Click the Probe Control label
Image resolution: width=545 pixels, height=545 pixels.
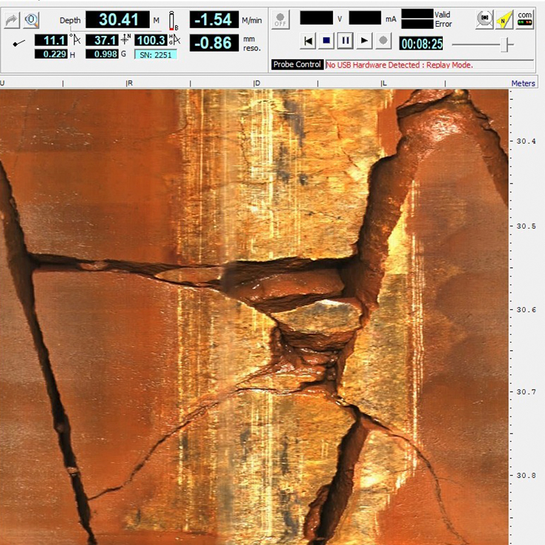(297, 65)
